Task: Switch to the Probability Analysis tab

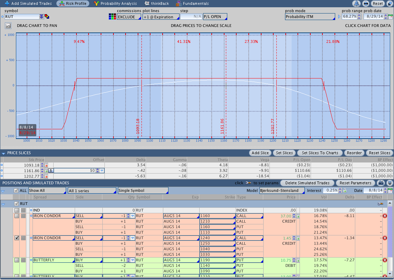Action: click(x=115, y=3)
